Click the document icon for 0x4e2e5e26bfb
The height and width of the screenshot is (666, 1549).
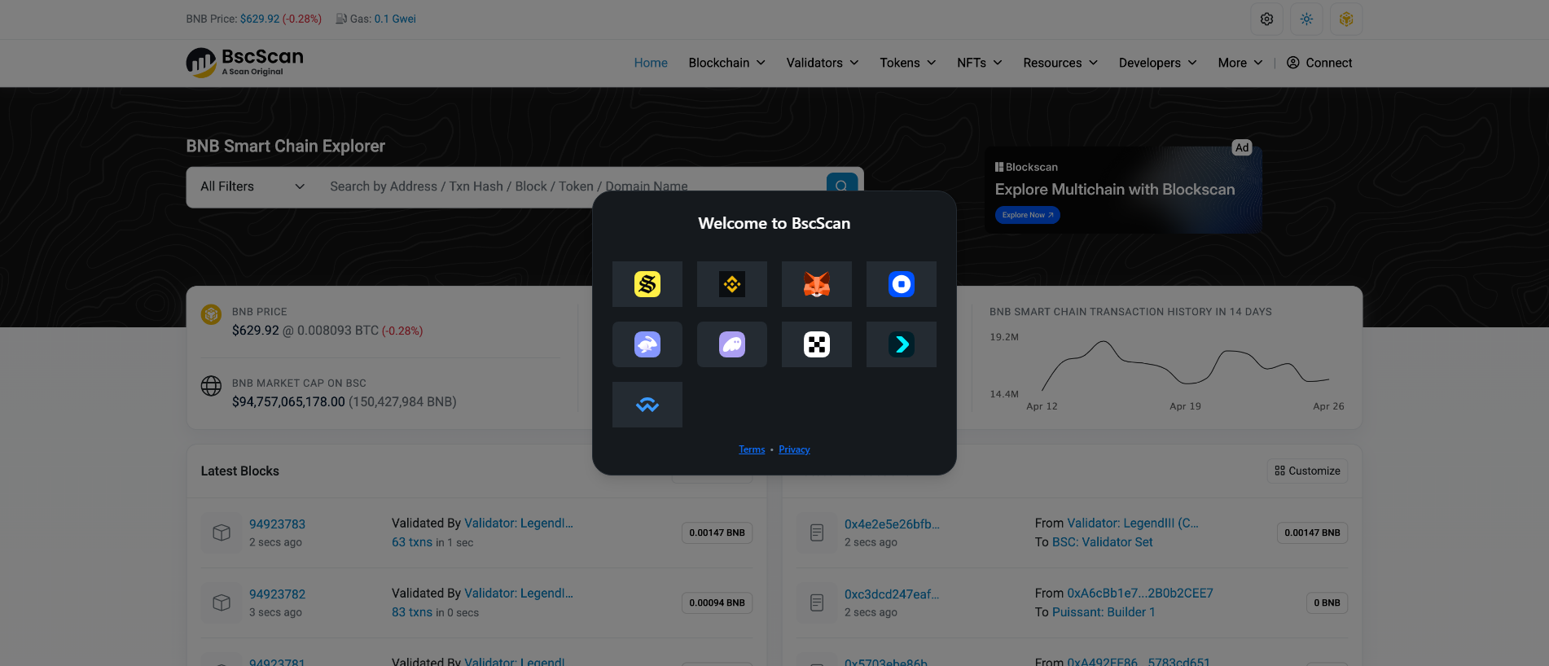tap(817, 532)
